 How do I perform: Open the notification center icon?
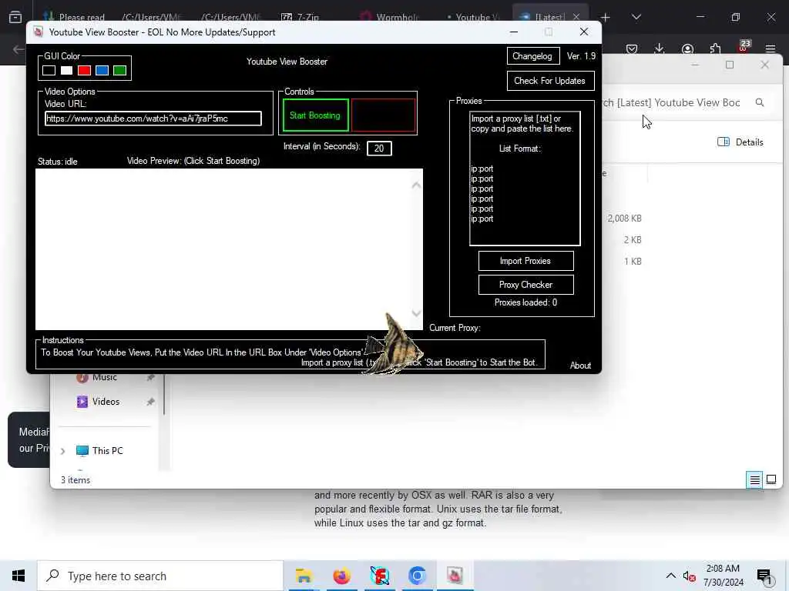(x=764, y=576)
